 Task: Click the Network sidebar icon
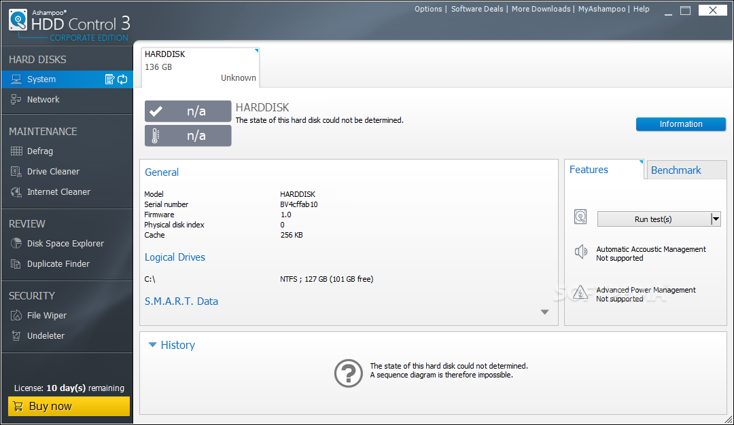[16, 100]
